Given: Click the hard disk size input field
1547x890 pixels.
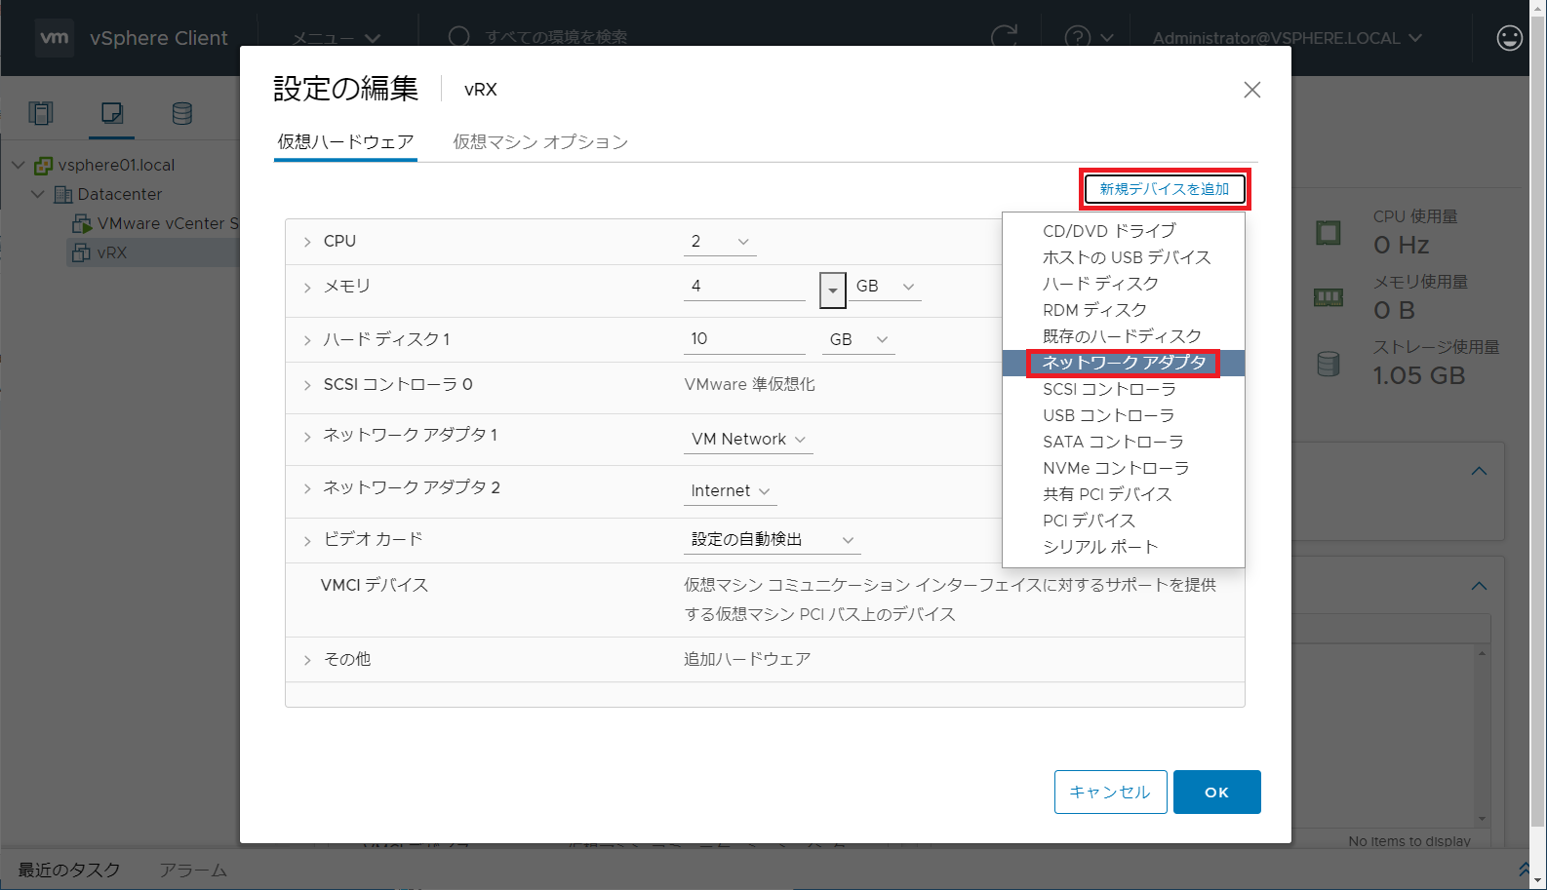Looking at the screenshot, I should click(745, 339).
